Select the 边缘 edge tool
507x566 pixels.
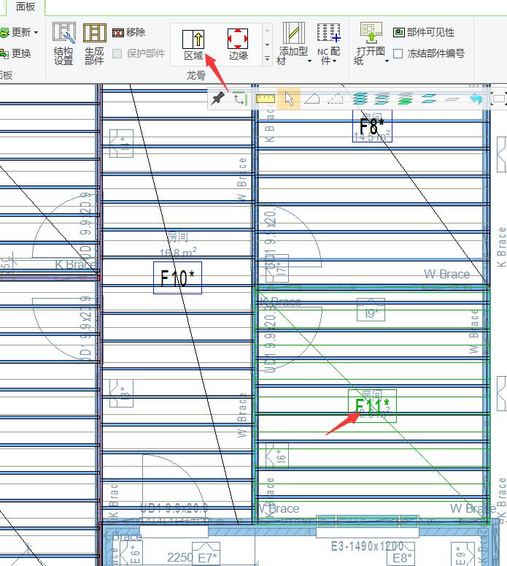(238, 45)
